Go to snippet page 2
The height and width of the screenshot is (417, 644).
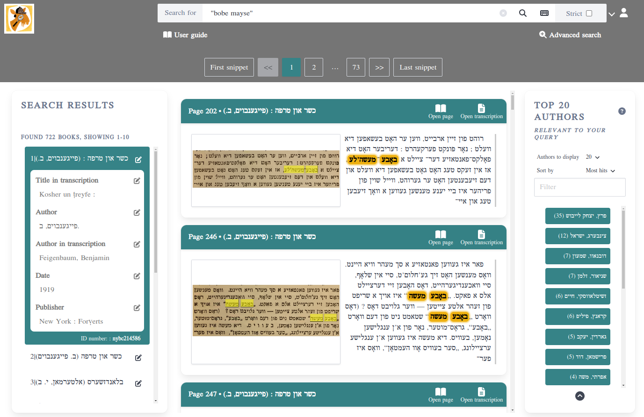pos(314,67)
